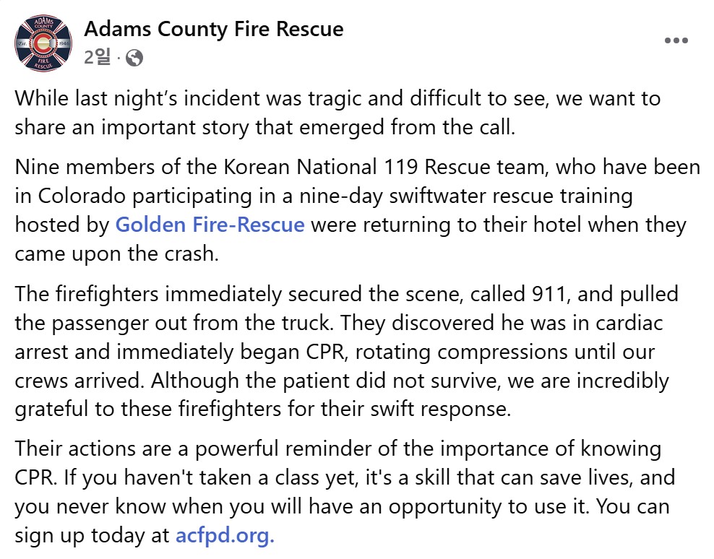The height and width of the screenshot is (559, 714).
Task: Click the phrase 'nine-day swiftwater rescue training'
Action: coord(466,196)
